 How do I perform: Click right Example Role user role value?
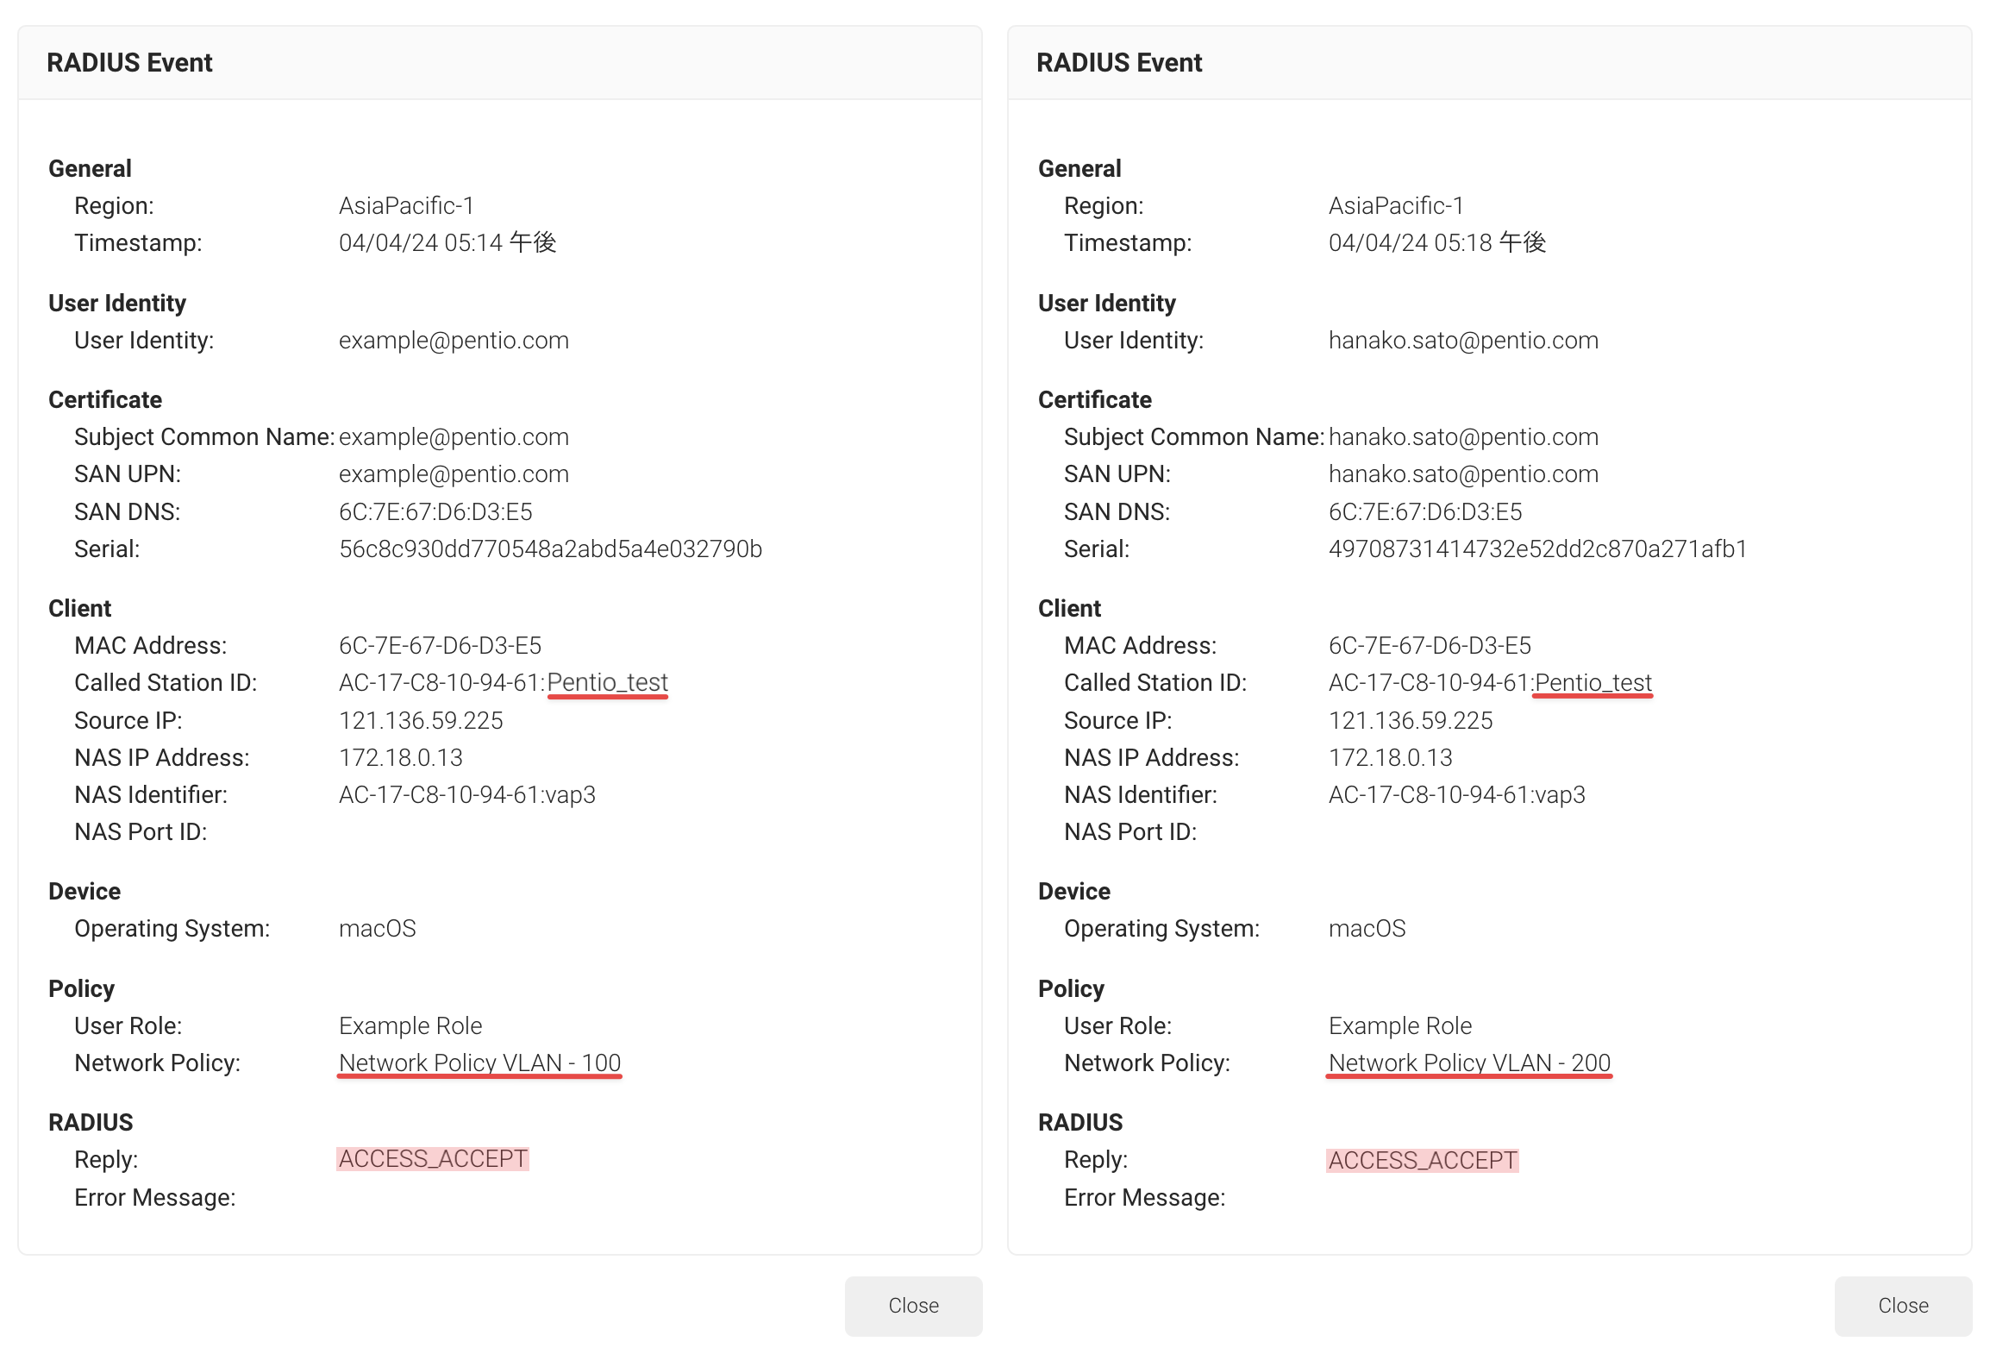tap(1399, 1025)
